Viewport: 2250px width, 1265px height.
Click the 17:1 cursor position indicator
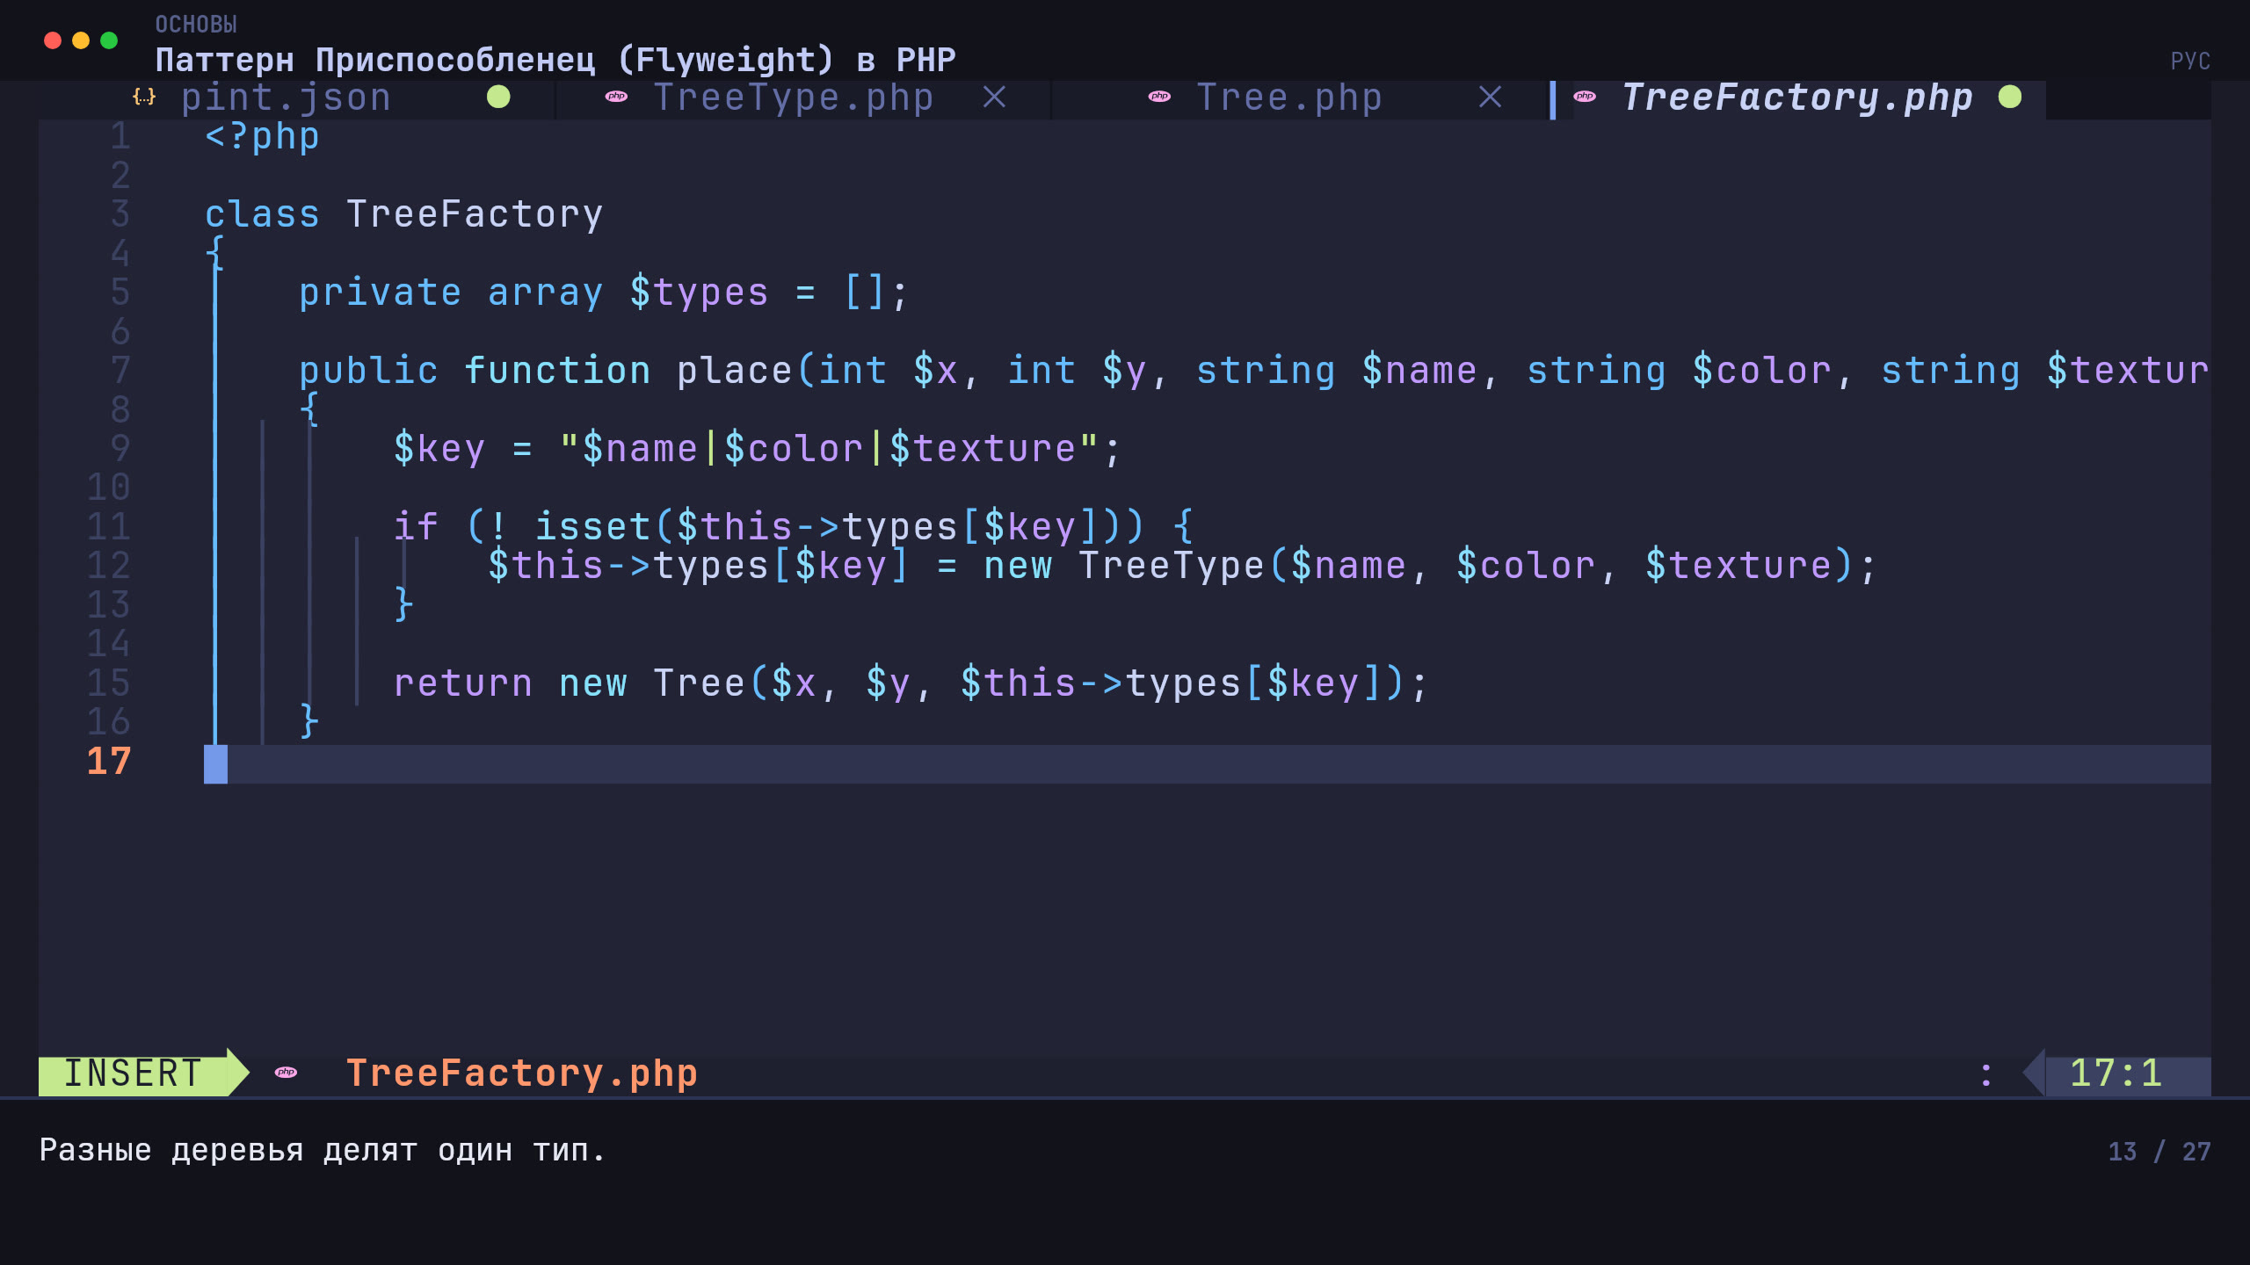2116,1073
